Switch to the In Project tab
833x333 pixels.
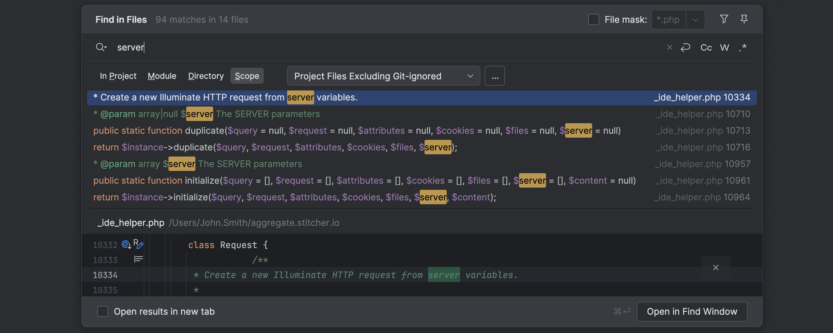pos(118,76)
